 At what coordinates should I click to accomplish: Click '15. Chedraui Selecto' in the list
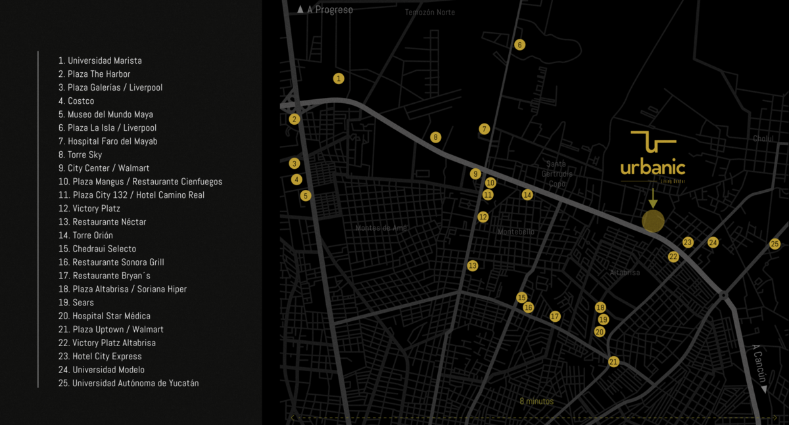(97, 249)
